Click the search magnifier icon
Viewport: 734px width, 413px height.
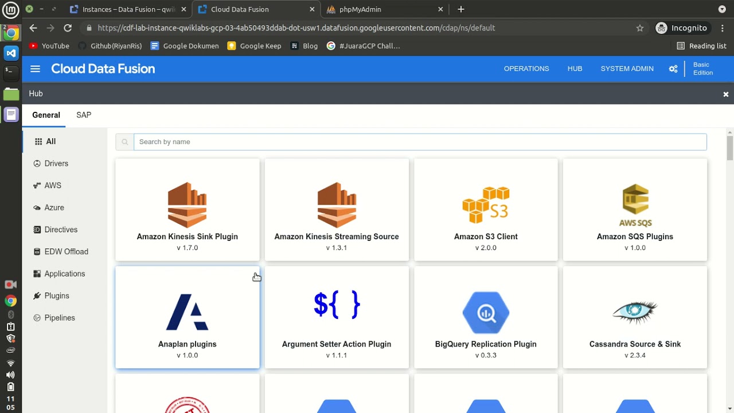pyautogui.click(x=124, y=142)
